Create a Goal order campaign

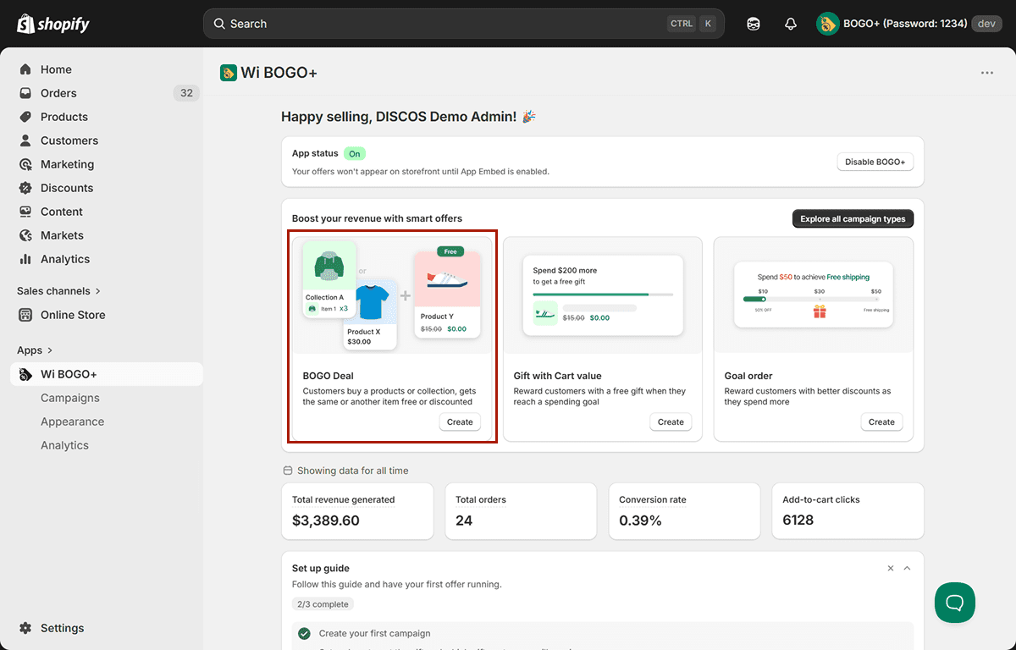881,421
